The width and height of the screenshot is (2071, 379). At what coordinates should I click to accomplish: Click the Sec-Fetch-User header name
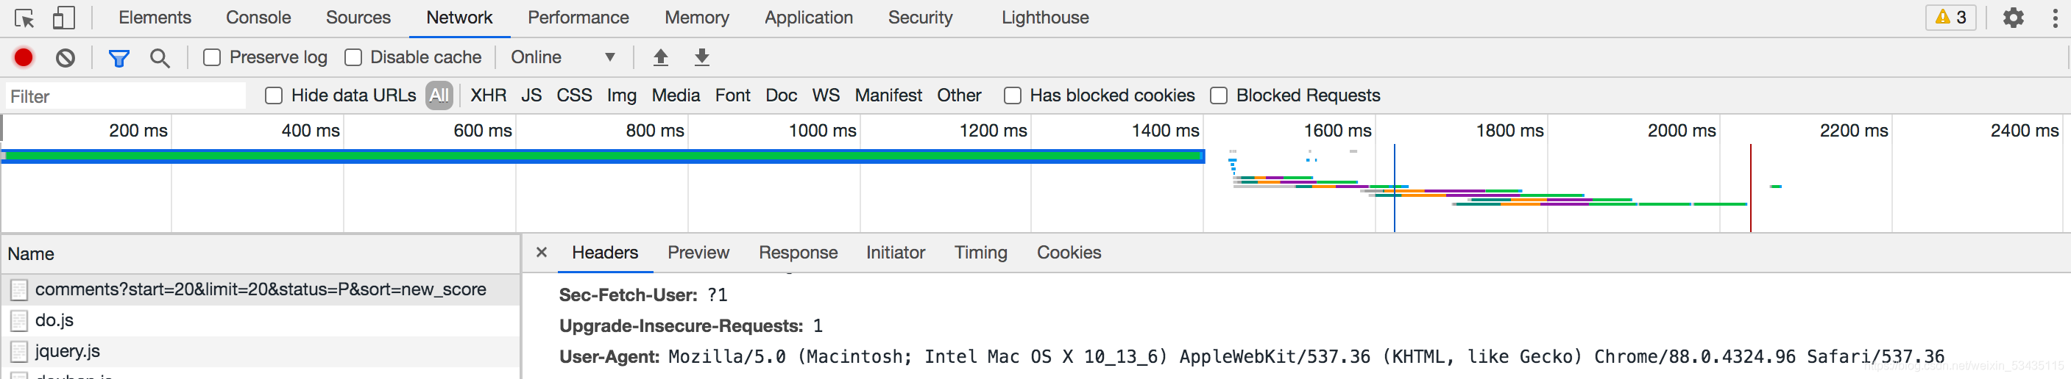tap(628, 295)
